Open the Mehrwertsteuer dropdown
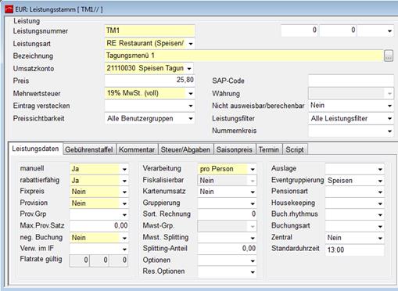The image size is (398, 291). tap(191, 93)
